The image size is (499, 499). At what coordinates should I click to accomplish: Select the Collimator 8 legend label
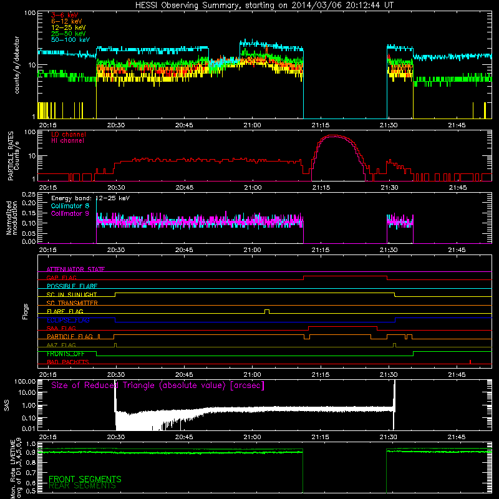(70, 206)
